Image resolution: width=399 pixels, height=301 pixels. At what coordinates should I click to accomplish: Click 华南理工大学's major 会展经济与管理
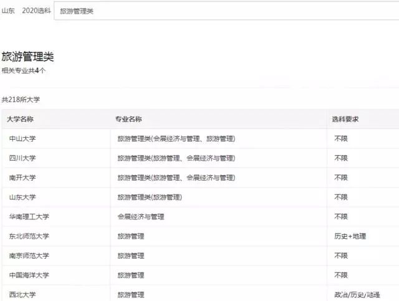coord(141,216)
